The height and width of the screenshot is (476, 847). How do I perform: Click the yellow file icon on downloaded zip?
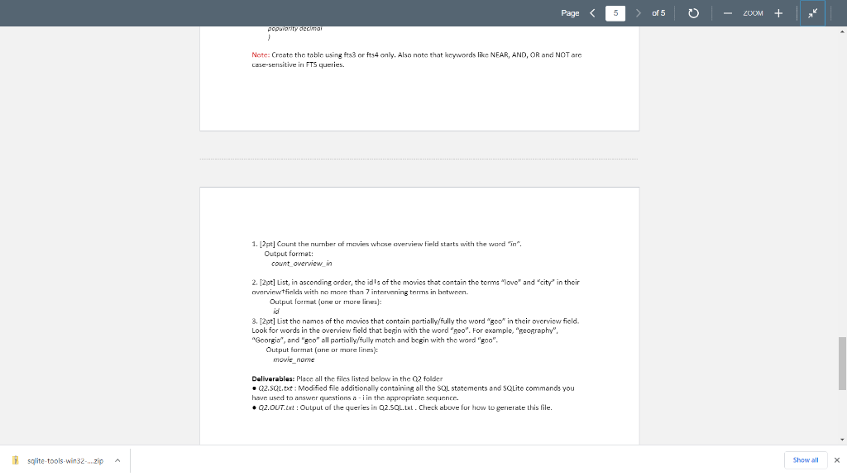pyautogui.click(x=14, y=459)
